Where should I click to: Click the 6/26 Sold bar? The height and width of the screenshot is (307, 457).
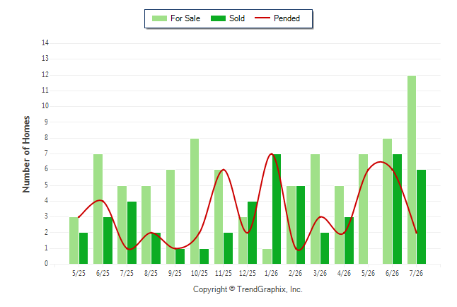tap(398, 209)
